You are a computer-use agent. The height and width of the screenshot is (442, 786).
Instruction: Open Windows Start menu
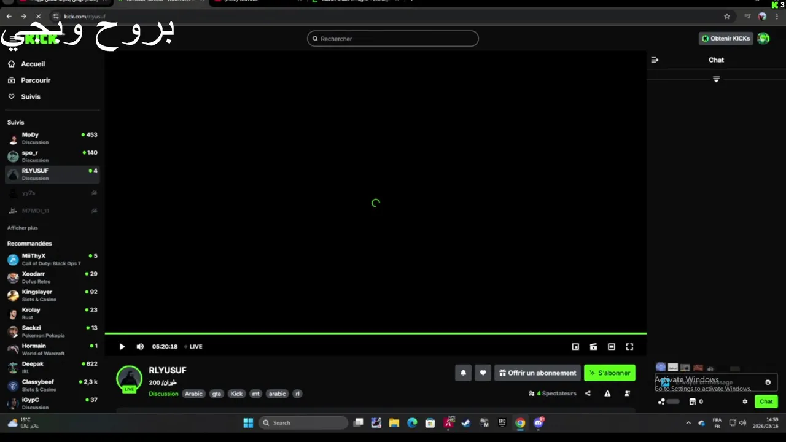point(248,422)
